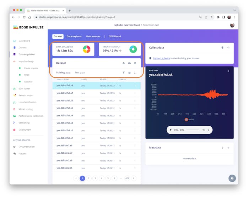The width and height of the screenshot is (248, 197).
Task: Click the cloud export icon in Dataset
Action: (x=129, y=63)
